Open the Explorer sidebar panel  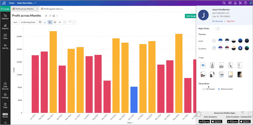5,17
